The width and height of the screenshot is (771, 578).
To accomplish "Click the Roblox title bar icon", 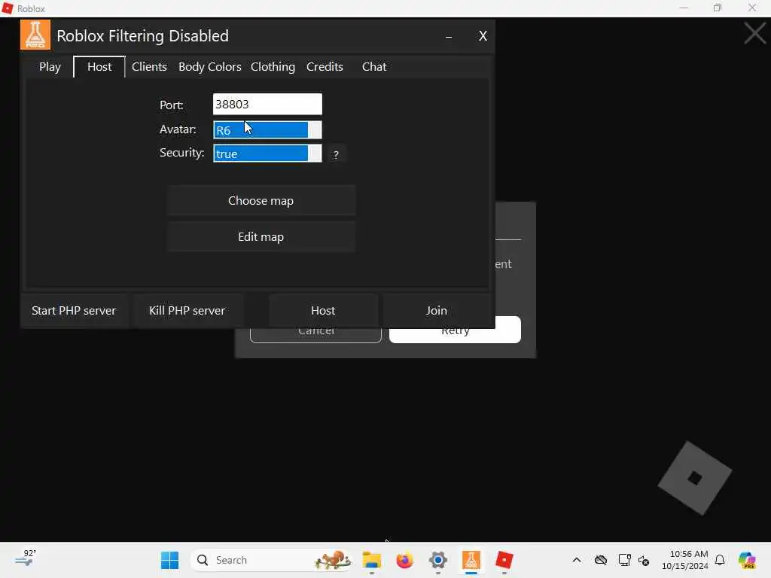I will coord(8,8).
